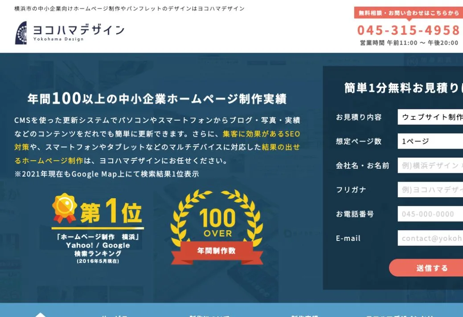Click the 想定ページ数 label
Screen dimensions: 463x317
(x=359, y=141)
